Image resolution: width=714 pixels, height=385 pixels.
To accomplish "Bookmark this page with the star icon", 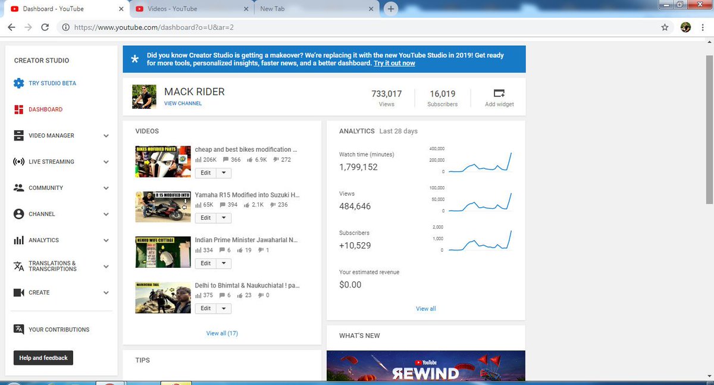I will (x=665, y=27).
